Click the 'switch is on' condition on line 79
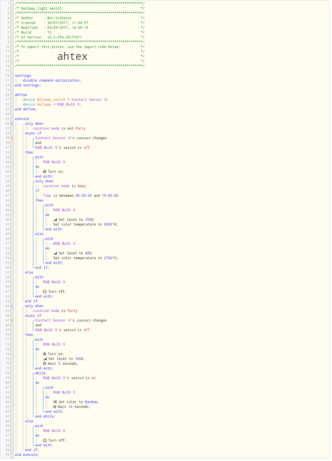The width and height of the screenshot is (332, 461). tap(69, 378)
